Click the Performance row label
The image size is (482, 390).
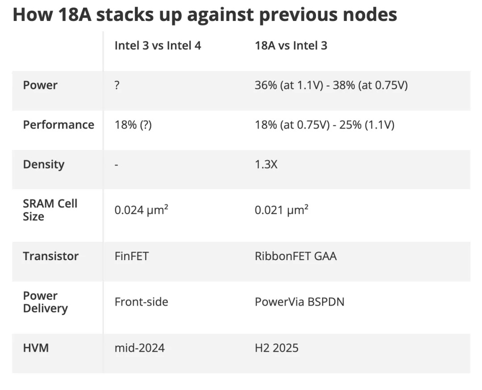click(59, 125)
